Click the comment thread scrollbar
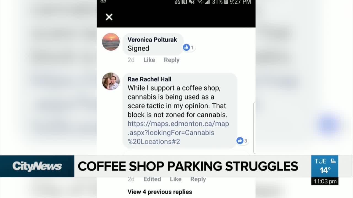The height and width of the screenshot is (198, 353). click(x=254, y=128)
